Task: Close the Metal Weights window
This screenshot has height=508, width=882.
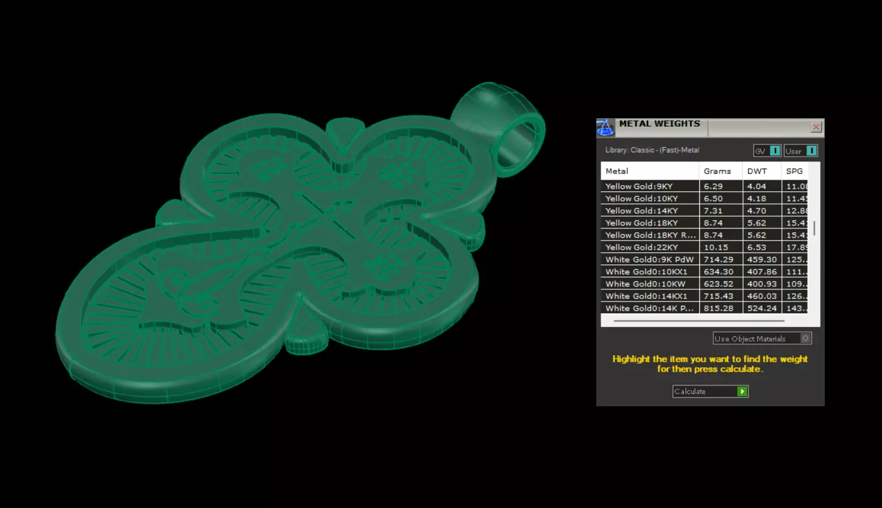Action: (816, 127)
